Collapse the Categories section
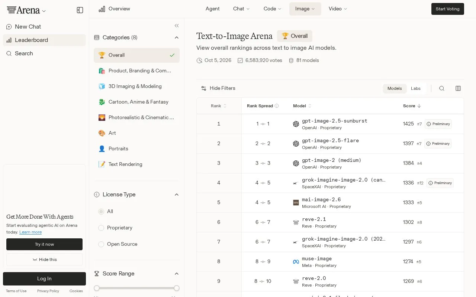 tap(177, 37)
